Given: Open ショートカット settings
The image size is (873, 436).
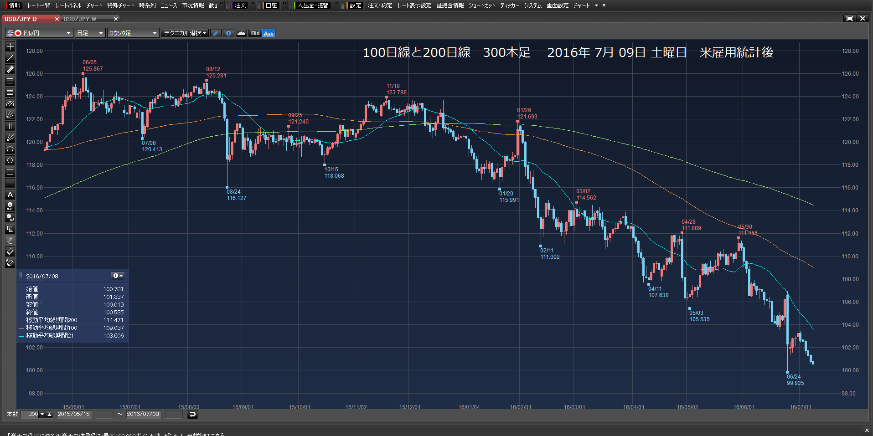Looking at the screenshot, I should point(482,5).
